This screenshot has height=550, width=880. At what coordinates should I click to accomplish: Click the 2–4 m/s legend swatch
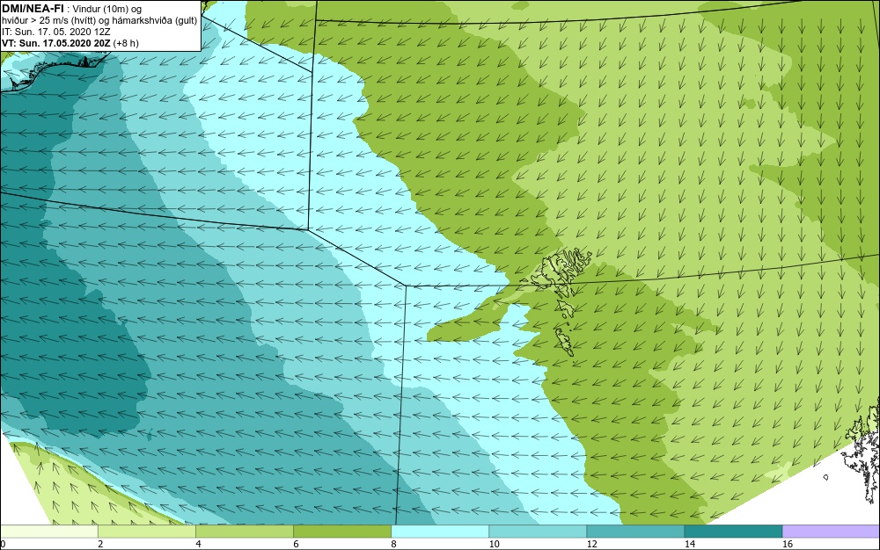pos(146,531)
